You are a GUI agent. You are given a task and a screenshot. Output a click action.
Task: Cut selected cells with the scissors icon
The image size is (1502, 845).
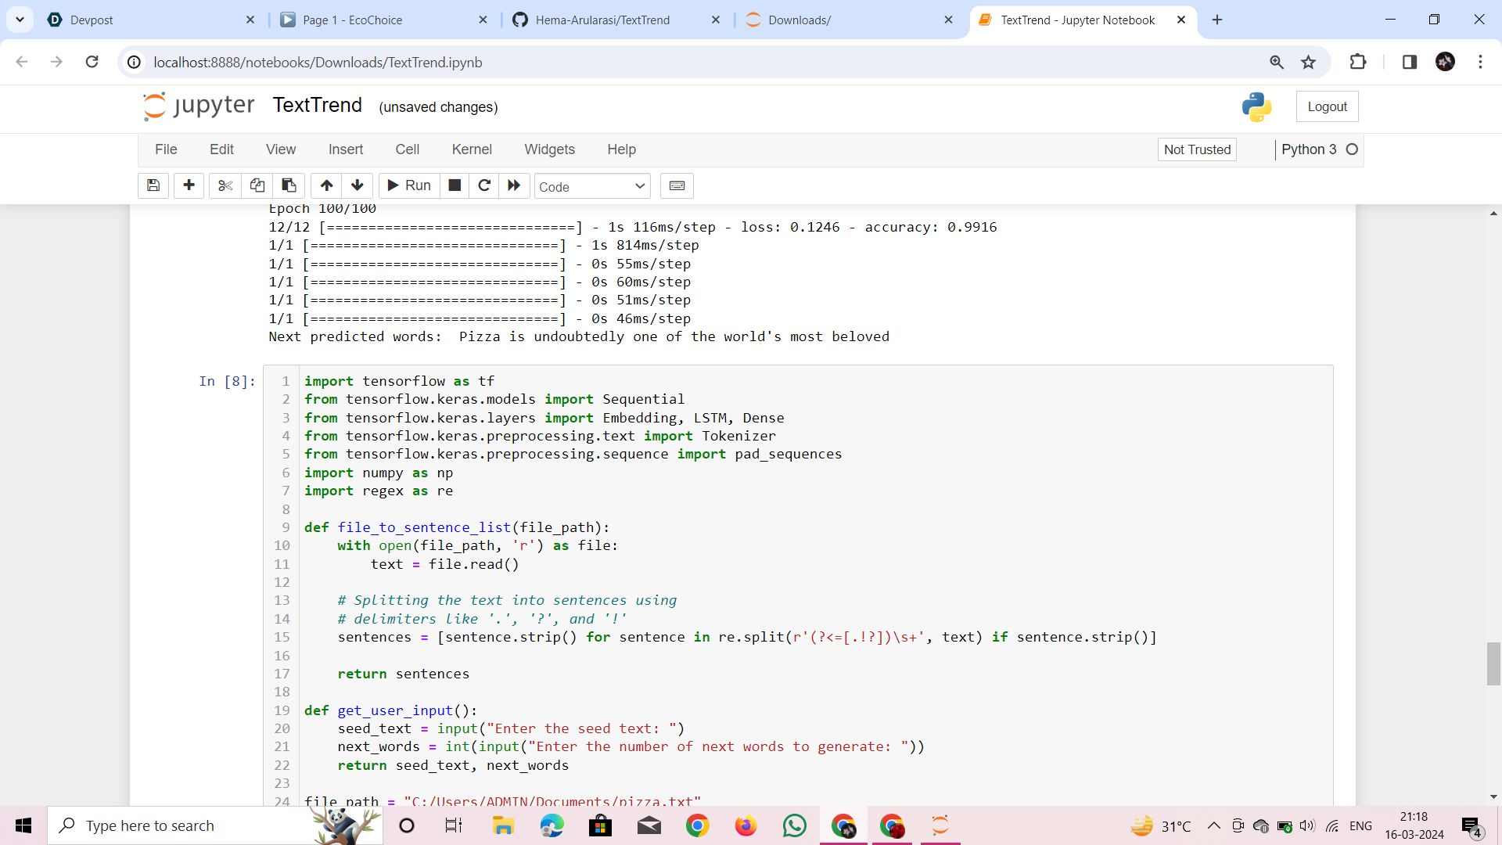(225, 185)
